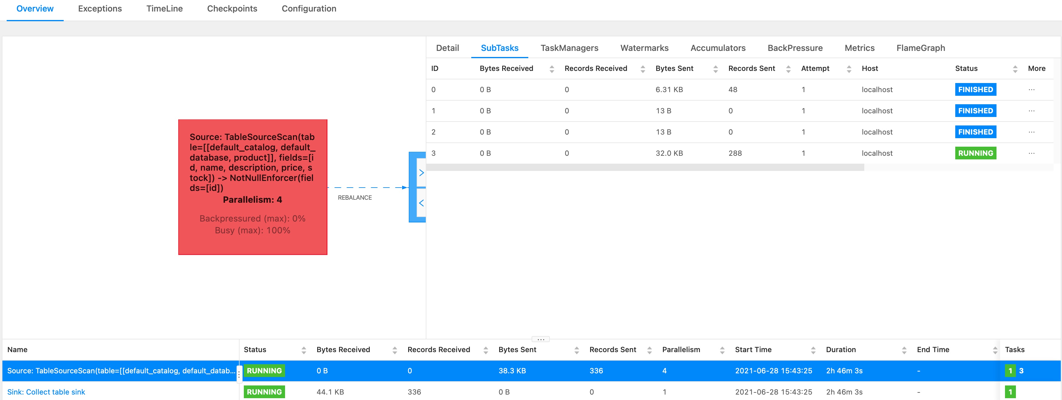Sort subtasks by Records Sent
This screenshot has height=400, width=1062.
click(788, 69)
